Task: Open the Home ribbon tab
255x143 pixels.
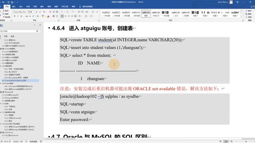Action: pos(7,6)
